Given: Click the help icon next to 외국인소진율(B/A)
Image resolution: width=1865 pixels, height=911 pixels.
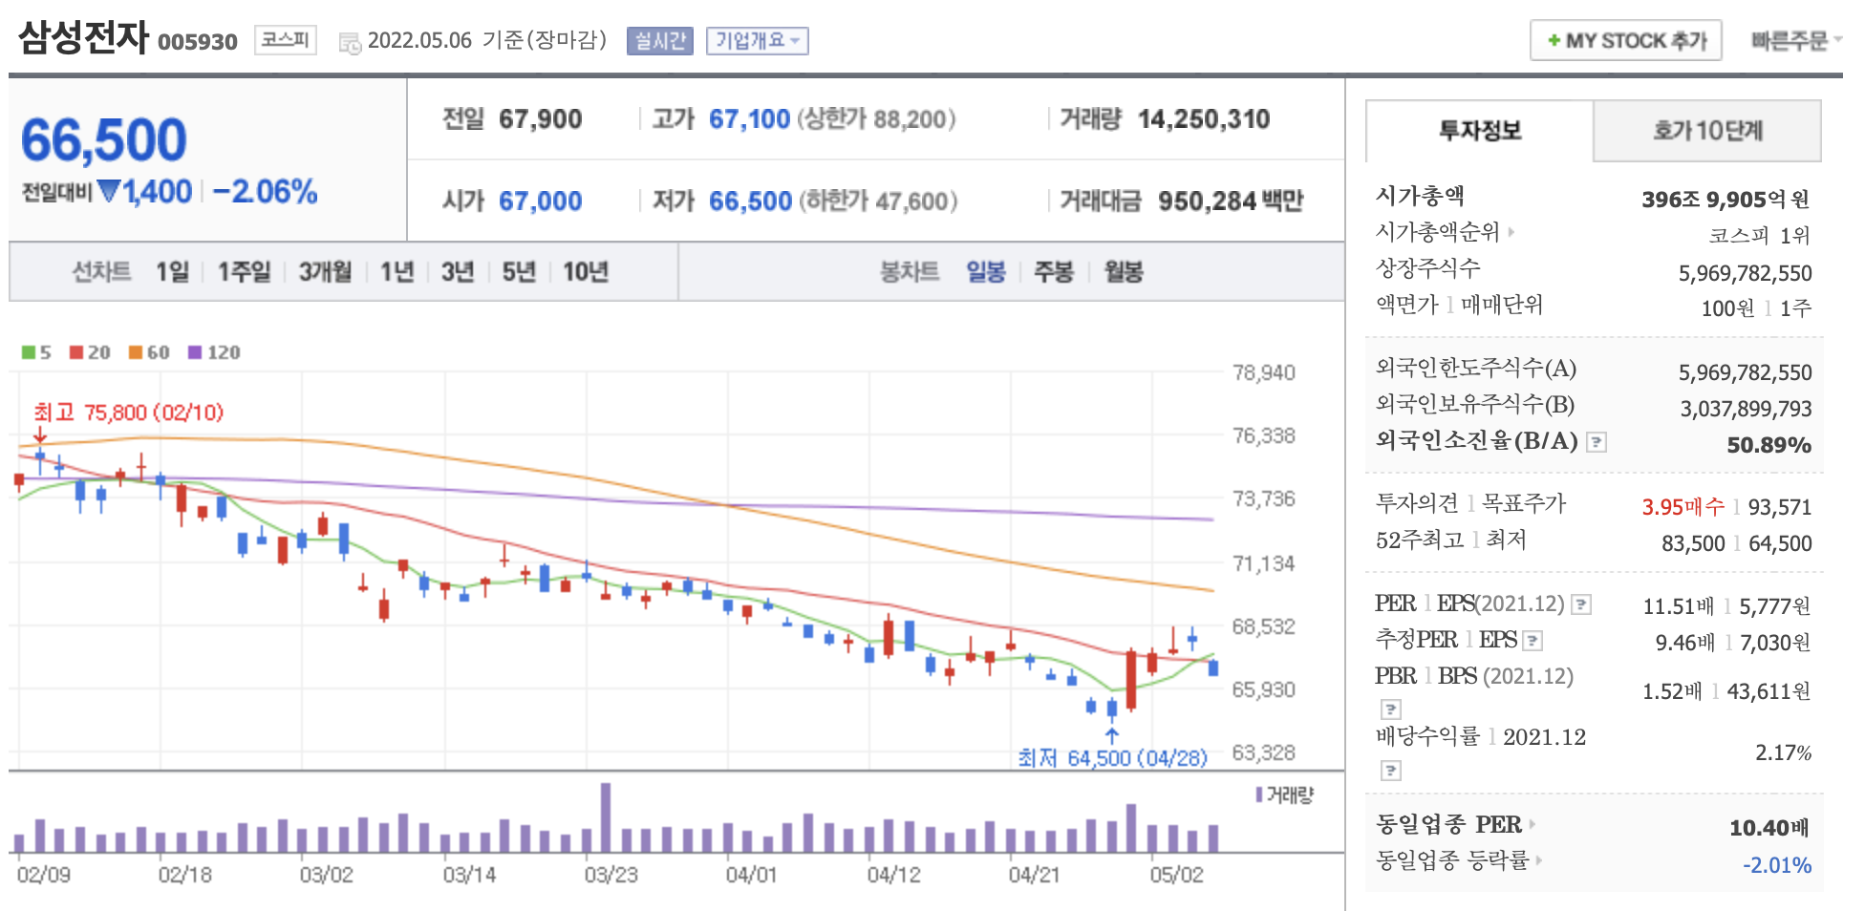Looking at the screenshot, I should 1597,442.
